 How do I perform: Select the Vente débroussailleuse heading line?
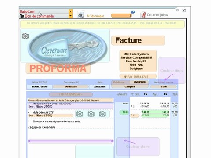pos(71,101)
